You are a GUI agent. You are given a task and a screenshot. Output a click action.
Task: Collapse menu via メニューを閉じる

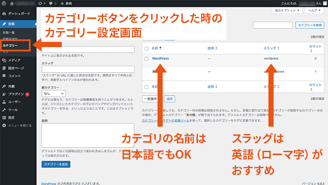pos(17,125)
